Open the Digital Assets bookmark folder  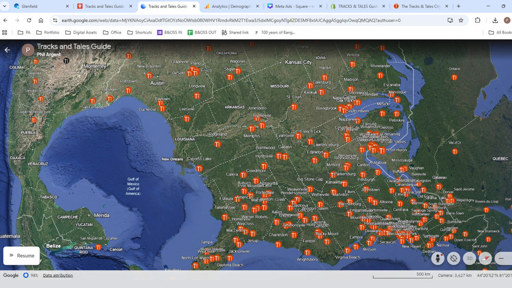pos(81,33)
